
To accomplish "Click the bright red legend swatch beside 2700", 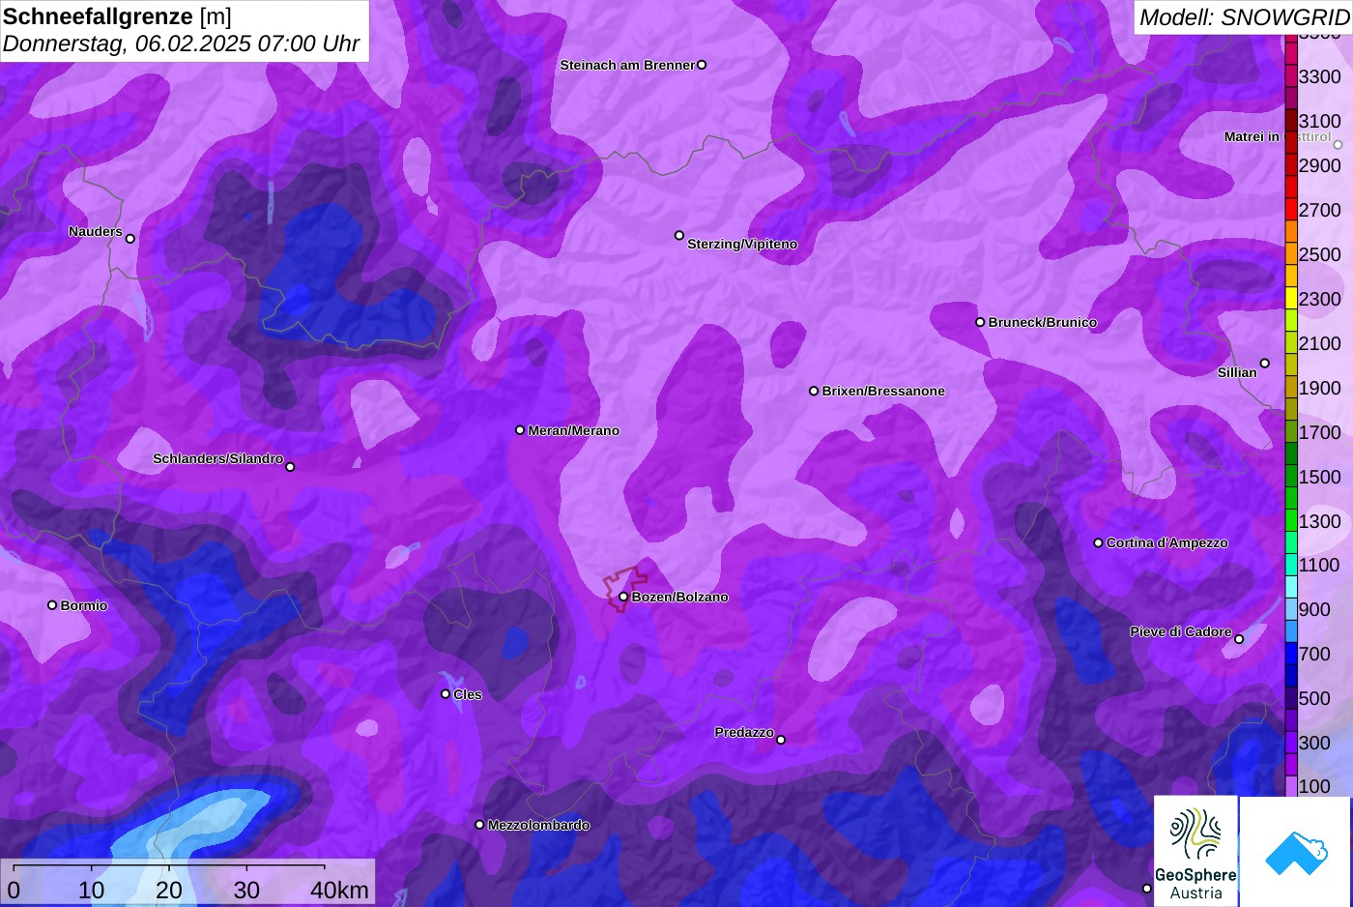I will pos(1291,210).
